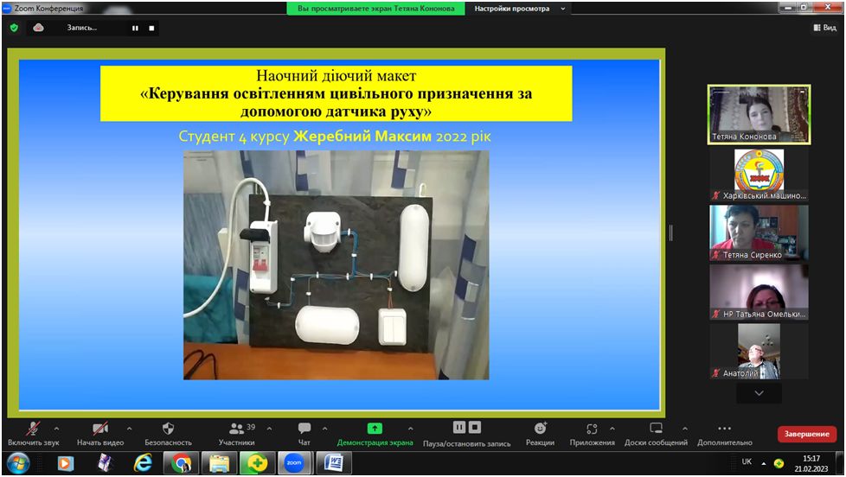Click the red Завершение button
Screen dimensions: 846x477
click(x=806, y=434)
